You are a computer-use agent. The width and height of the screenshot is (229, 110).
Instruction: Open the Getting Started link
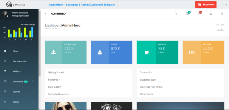[56, 72]
